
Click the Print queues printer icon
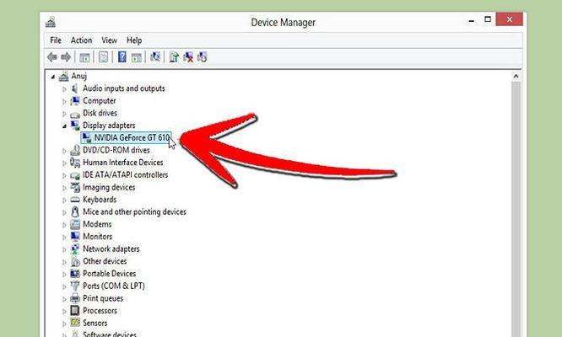75,298
